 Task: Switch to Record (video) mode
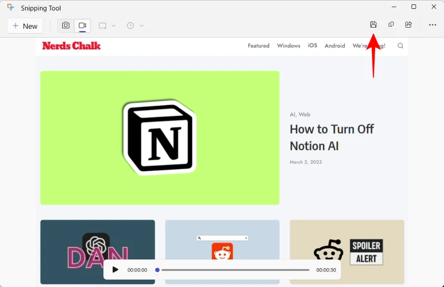click(x=82, y=25)
